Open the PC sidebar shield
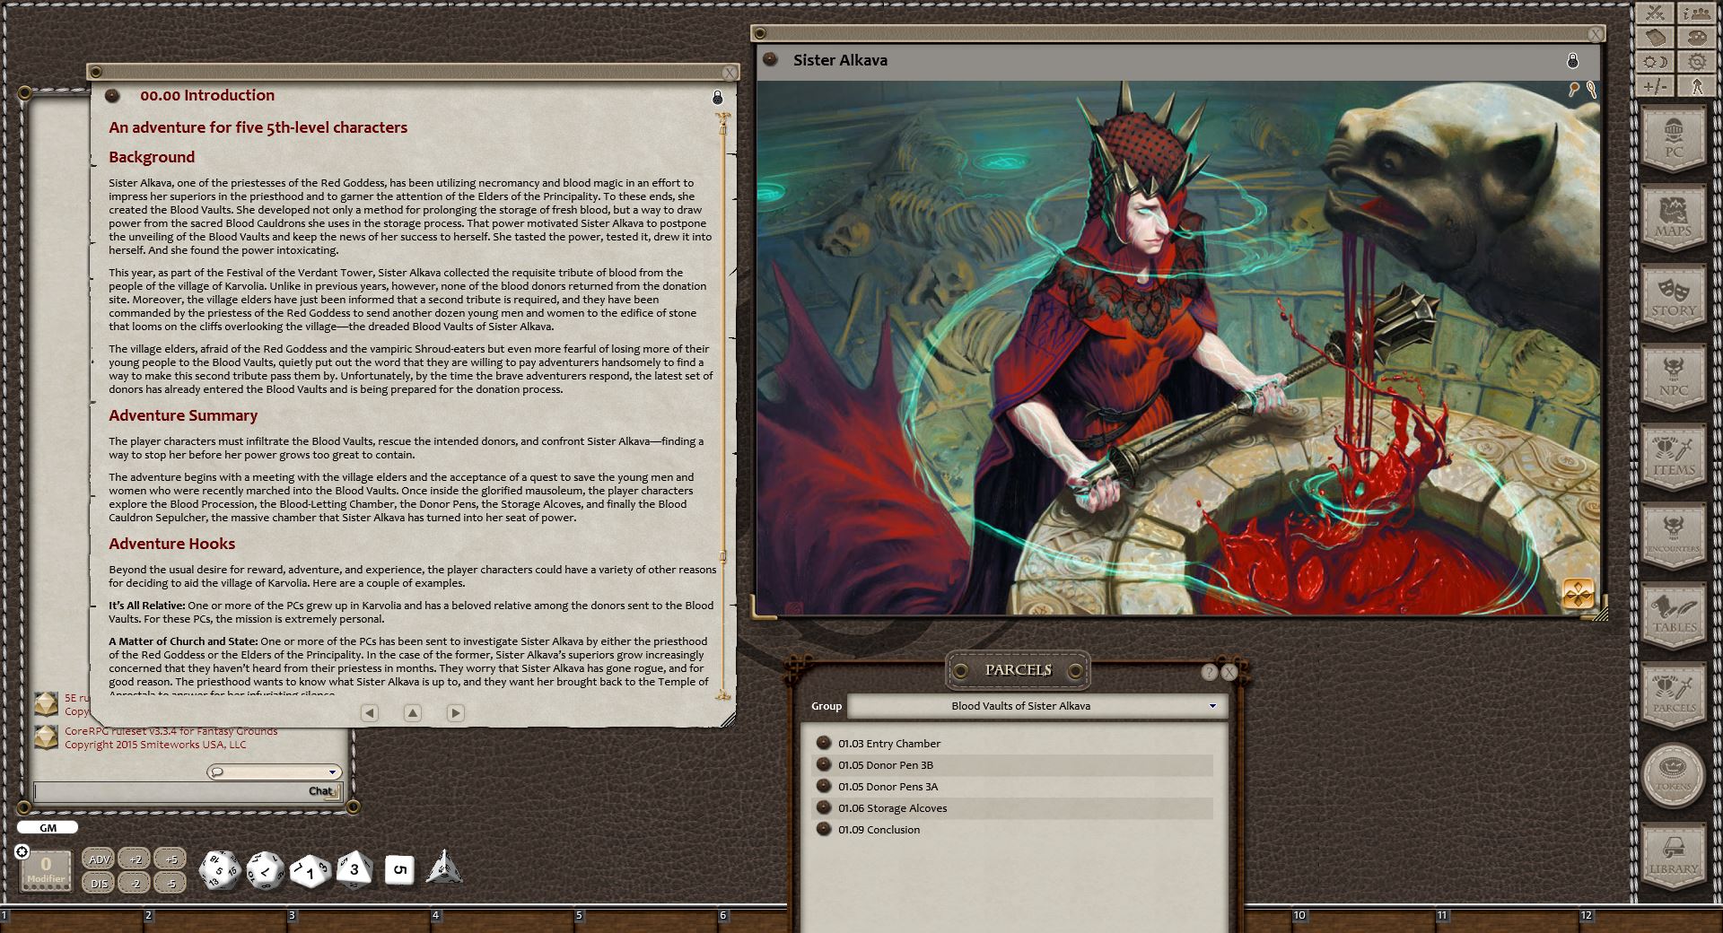1723x933 pixels. click(1674, 139)
